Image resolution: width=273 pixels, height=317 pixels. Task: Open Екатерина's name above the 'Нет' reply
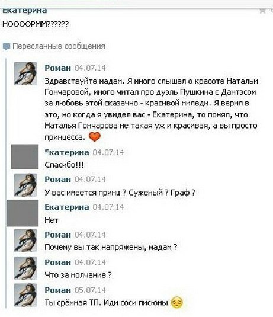(x=67, y=207)
